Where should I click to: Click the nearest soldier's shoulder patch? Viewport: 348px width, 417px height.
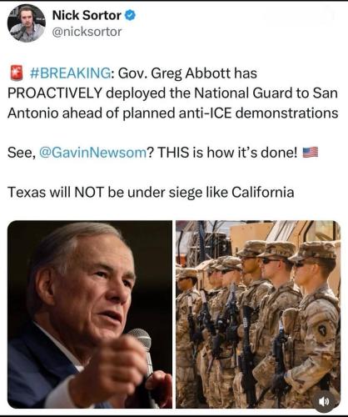click(322, 330)
